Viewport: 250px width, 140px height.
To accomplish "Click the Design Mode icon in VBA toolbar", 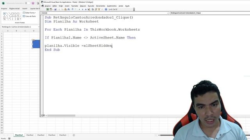I will (89, 9).
